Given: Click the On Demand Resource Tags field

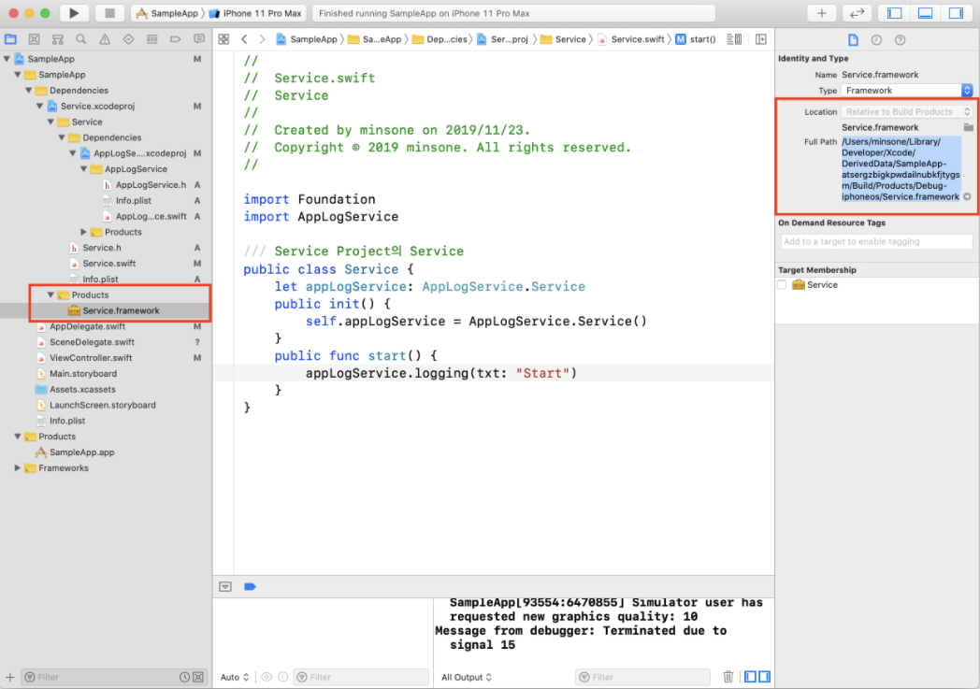Looking at the screenshot, I should [x=876, y=242].
